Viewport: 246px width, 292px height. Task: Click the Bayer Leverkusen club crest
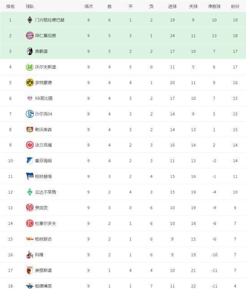click(30, 129)
